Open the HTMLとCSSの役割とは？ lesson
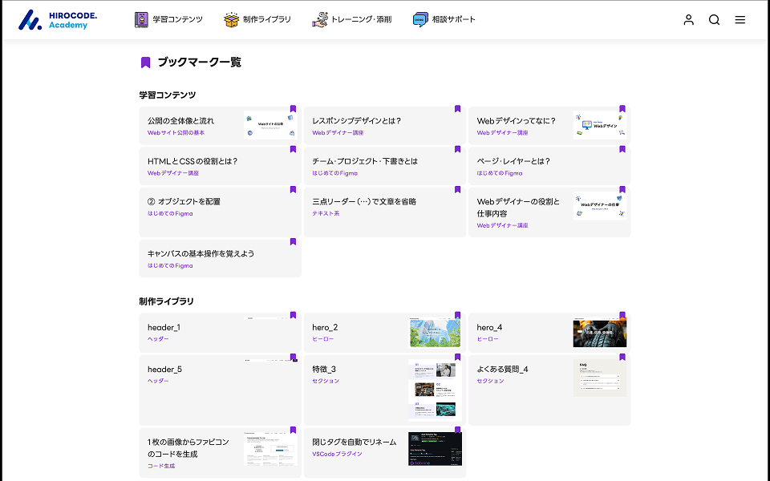The image size is (770, 481). (192, 161)
